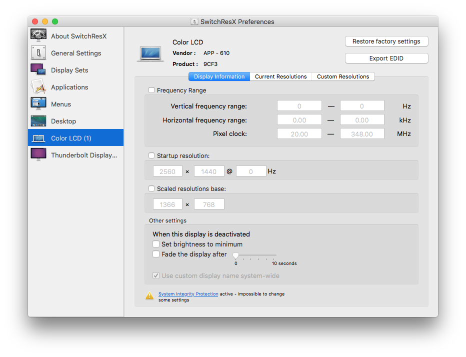Click the Thunderbolt Display monitor icon
This screenshot has height=357, width=466.
pyautogui.click(x=38, y=154)
